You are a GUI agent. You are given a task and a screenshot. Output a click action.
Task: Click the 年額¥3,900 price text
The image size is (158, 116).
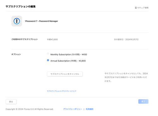[52, 39]
